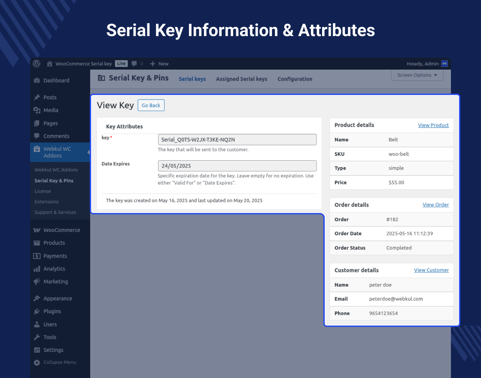The image size is (481, 378).
Task: Click the product name Belt
Action: point(393,140)
